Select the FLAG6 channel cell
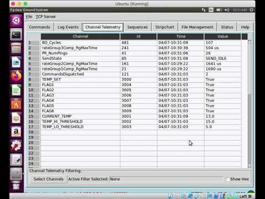Viewport: 265px width, 199px height. tap(80, 111)
